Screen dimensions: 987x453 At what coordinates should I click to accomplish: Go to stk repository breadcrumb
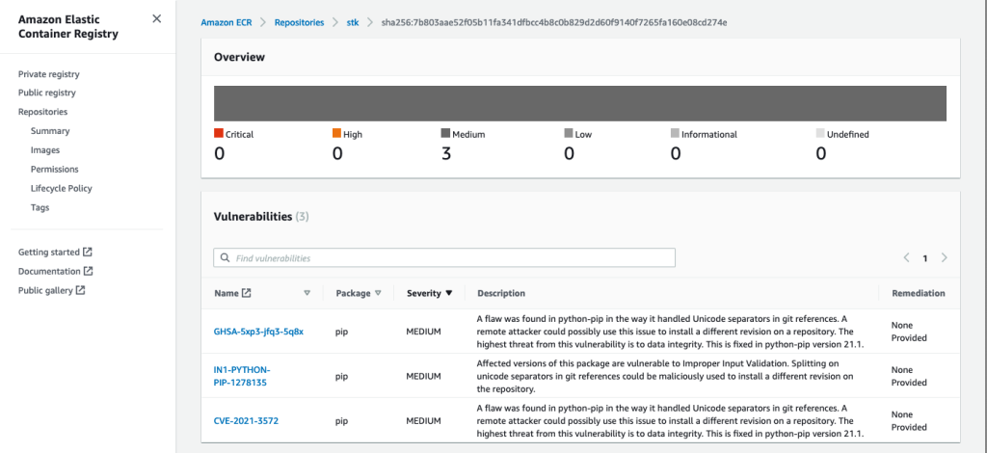pos(353,22)
